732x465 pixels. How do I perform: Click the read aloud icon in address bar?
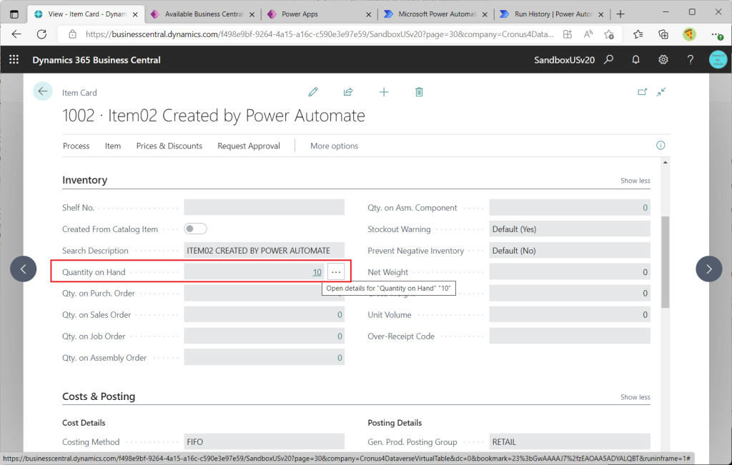[x=588, y=34]
